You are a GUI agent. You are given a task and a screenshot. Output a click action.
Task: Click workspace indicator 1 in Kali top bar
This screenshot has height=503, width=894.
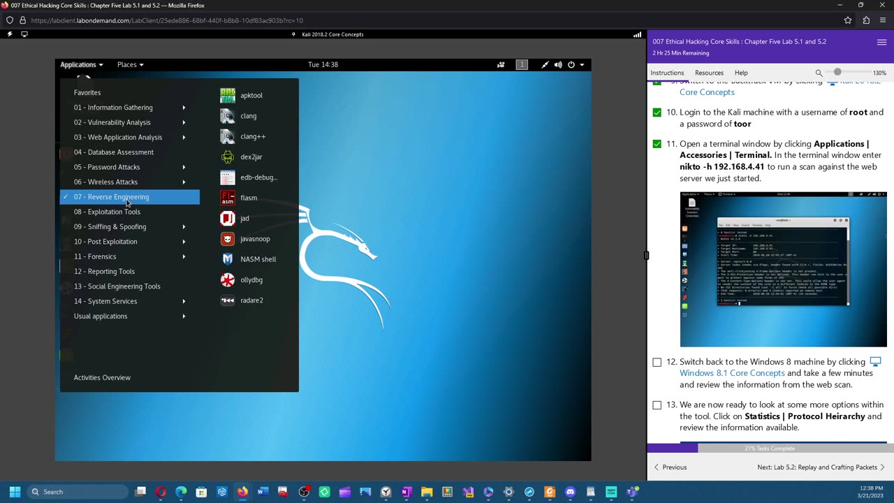point(522,65)
